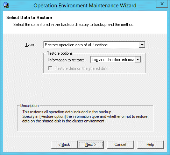The image size is (170, 155).
Task: Close the Operation Environment Maintenance Wizard
Action: (x=162, y=4)
